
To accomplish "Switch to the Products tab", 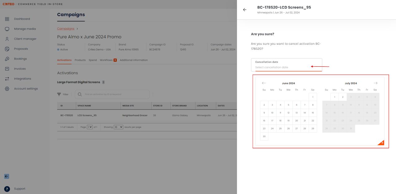I will pos(80,60).
